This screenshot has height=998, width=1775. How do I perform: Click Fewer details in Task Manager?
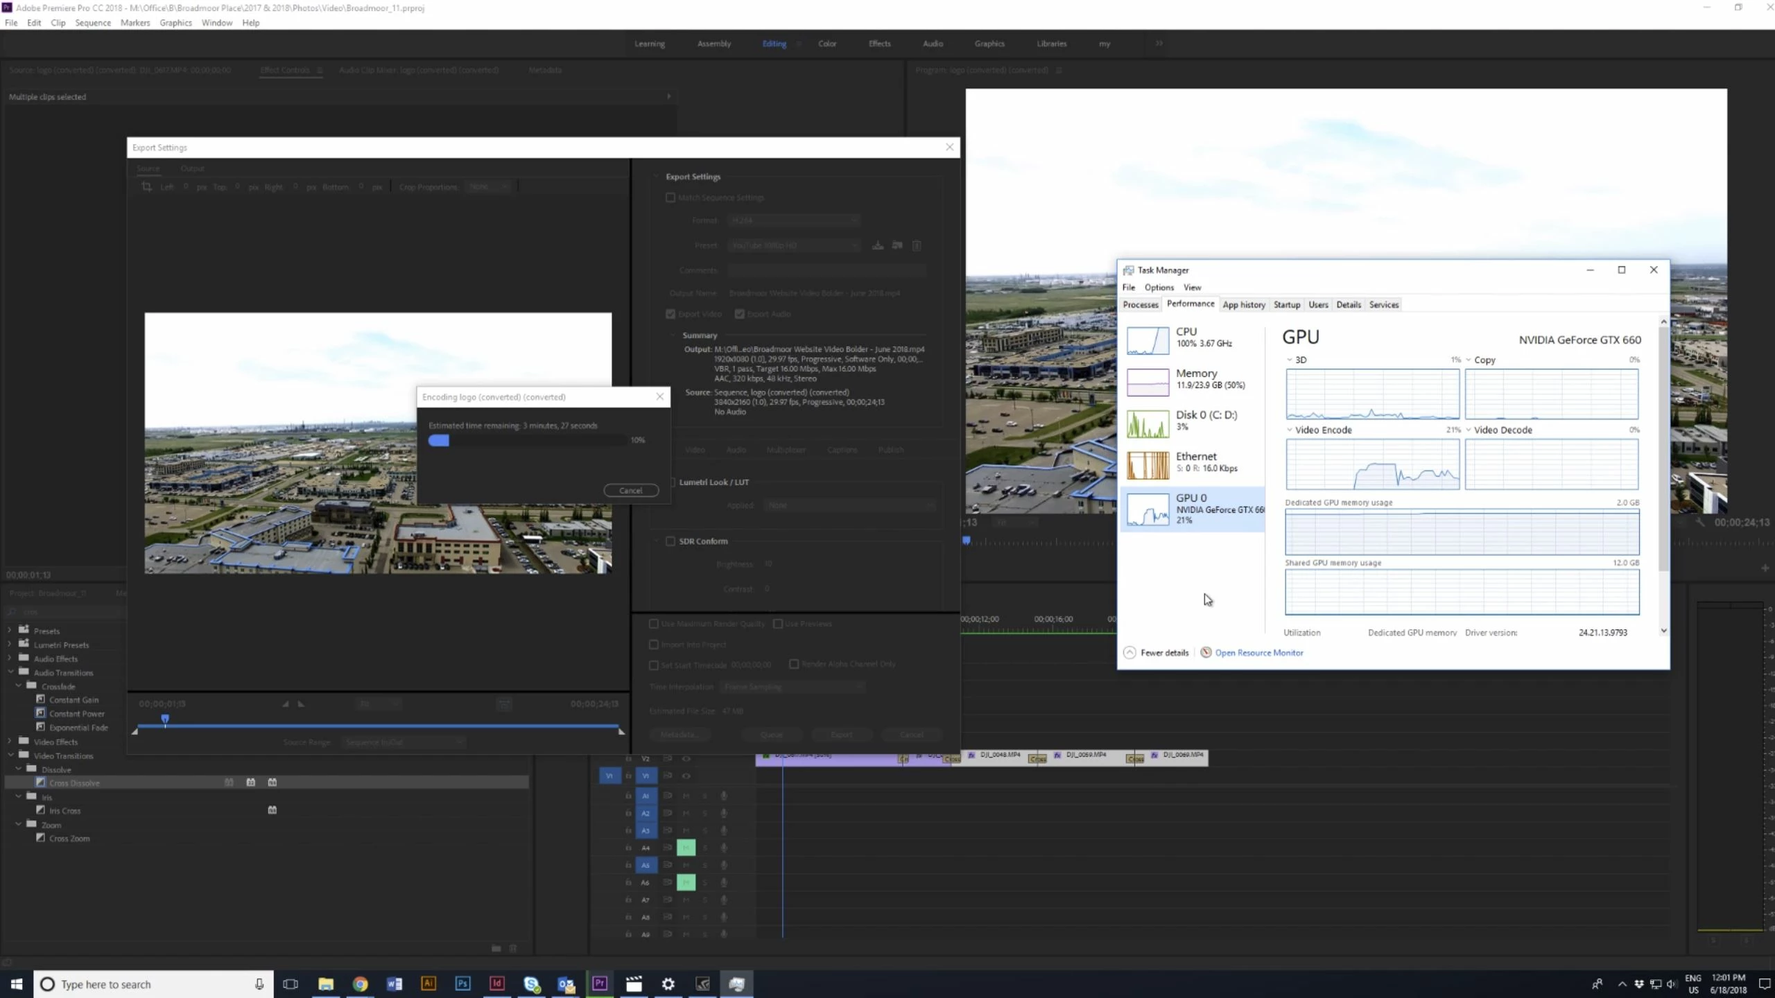[x=1163, y=653]
